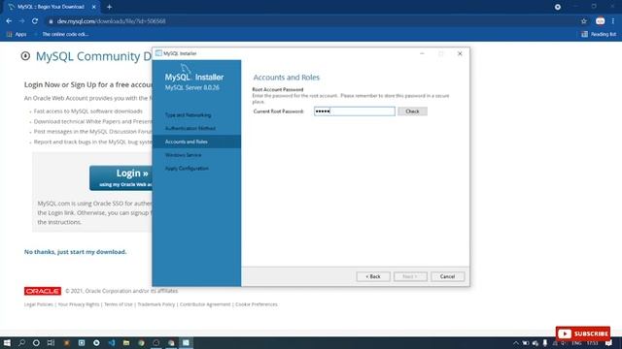
Task: Click the Login button on the web page
Action: 121,177
